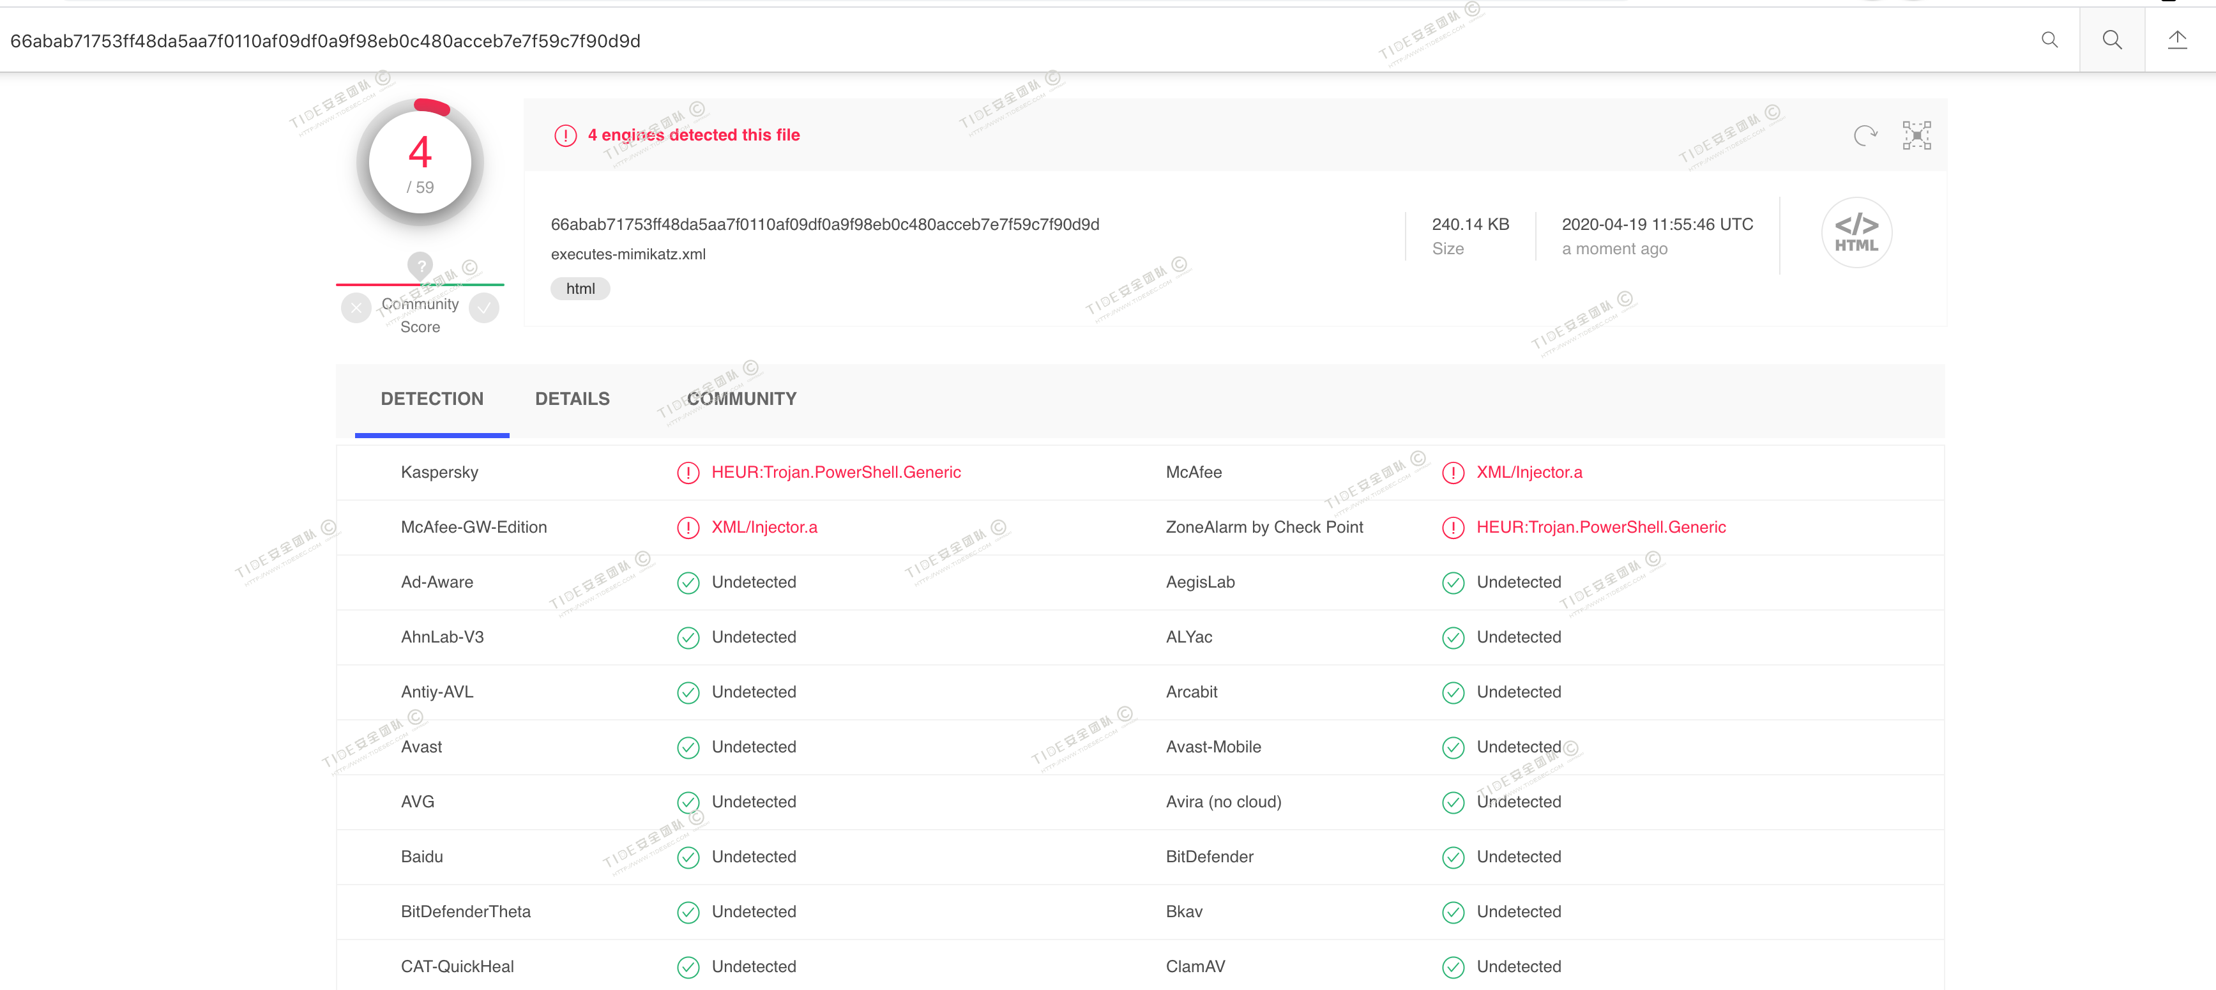This screenshot has width=2216, height=990.
Task: Click McAfee XML/Injector.a detection result
Action: pyautogui.click(x=1529, y=473)
